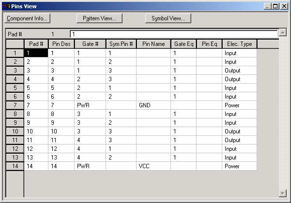
Task: Select row header 9
Action: [15, 123]
